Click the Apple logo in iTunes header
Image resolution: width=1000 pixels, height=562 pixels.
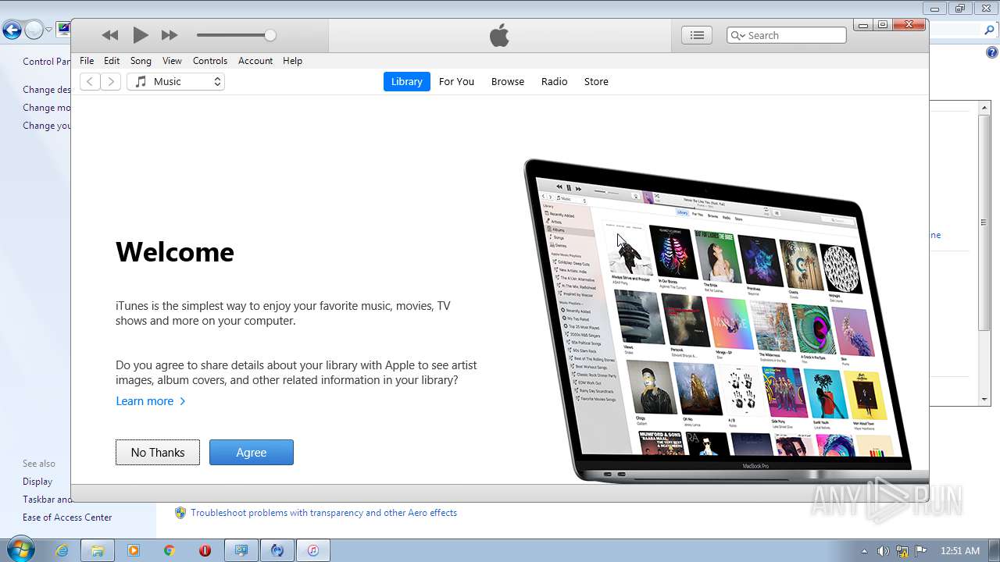[x=499, y=35]
